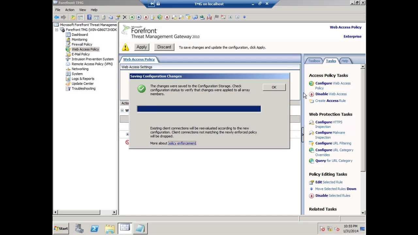Click the notepad taskbar icon

140,228
